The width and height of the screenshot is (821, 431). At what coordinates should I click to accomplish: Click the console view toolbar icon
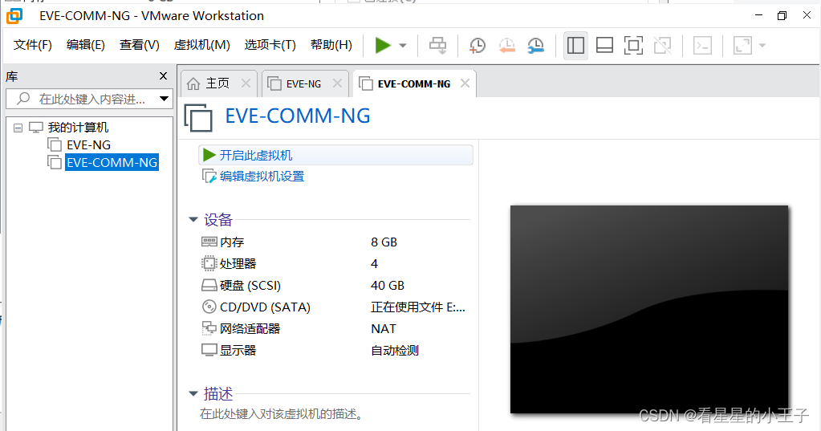702,46
